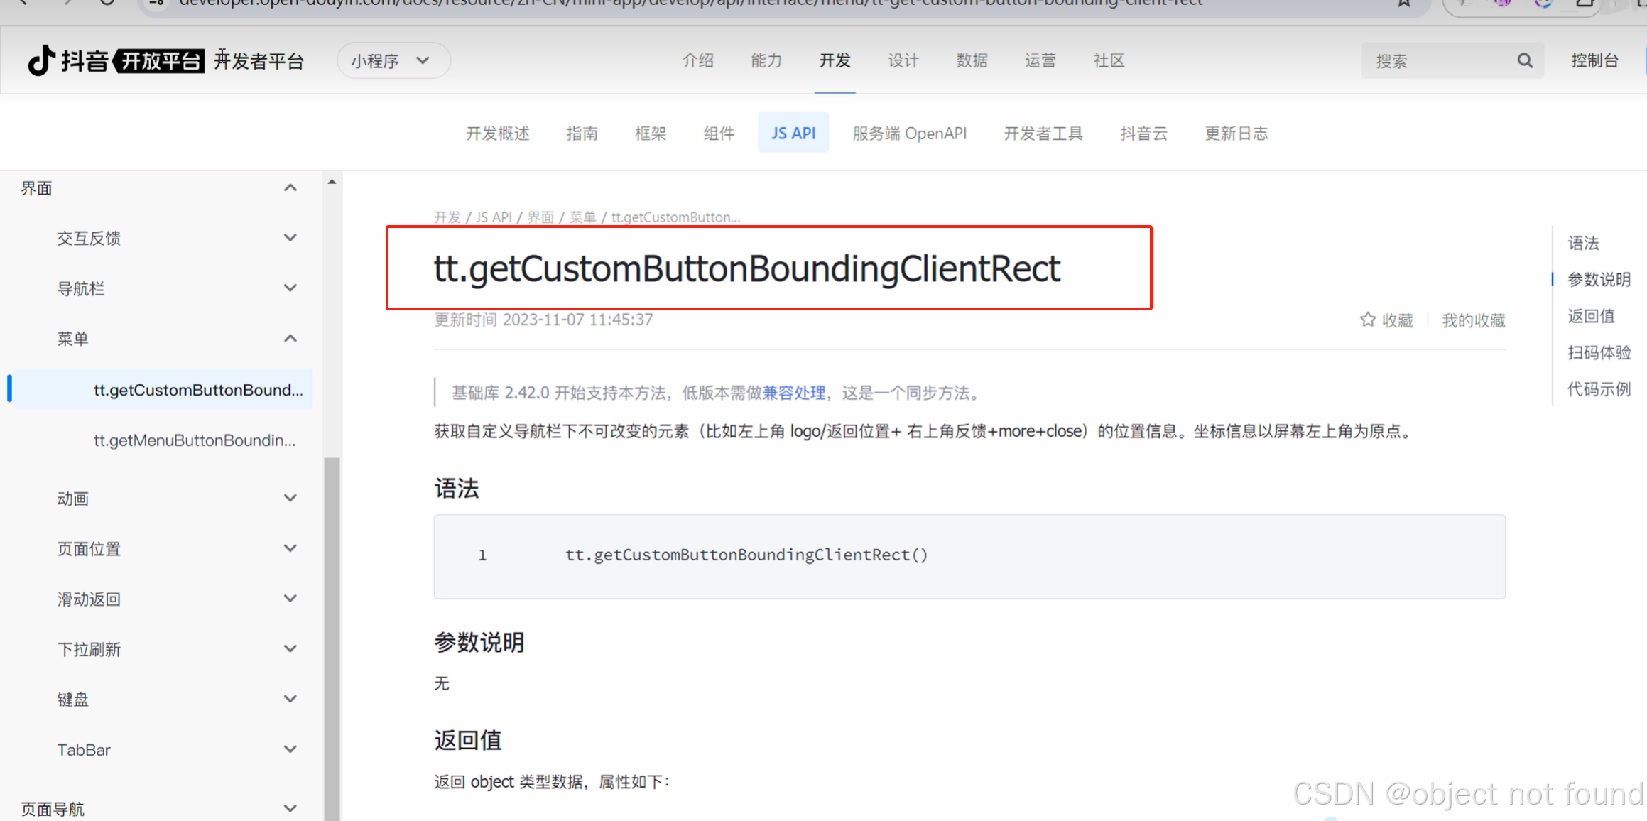The height and width of the screenshot is (821, 1647).
Task: Click the 控制台 button
Action: (1594, 61)
